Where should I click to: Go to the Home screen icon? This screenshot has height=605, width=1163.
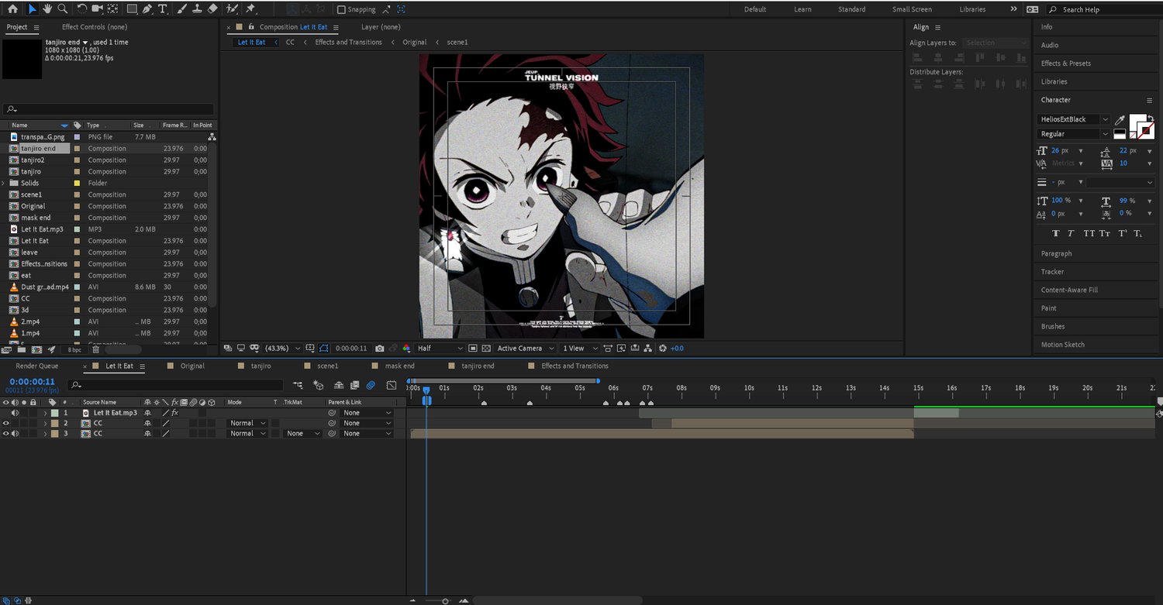point(12,9)
